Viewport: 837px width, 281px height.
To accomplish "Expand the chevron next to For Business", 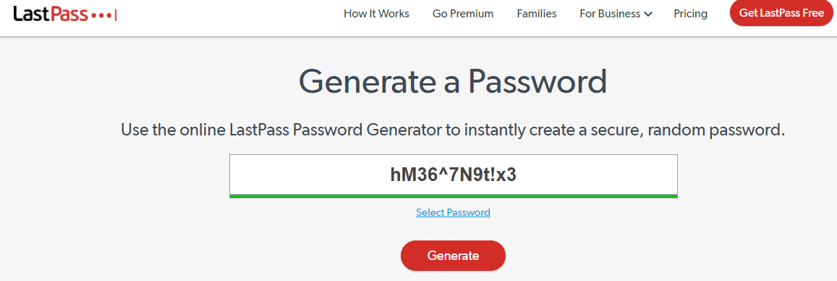I will [648, 14].
